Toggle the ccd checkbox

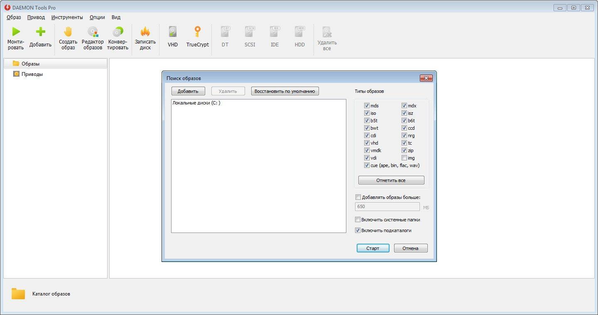[x=404, y=128]
